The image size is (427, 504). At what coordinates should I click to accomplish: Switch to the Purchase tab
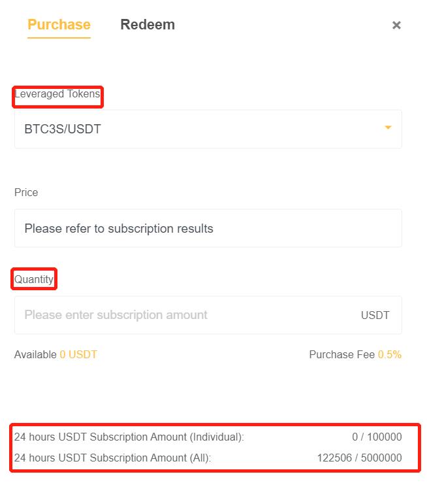(x=59, y=25)
